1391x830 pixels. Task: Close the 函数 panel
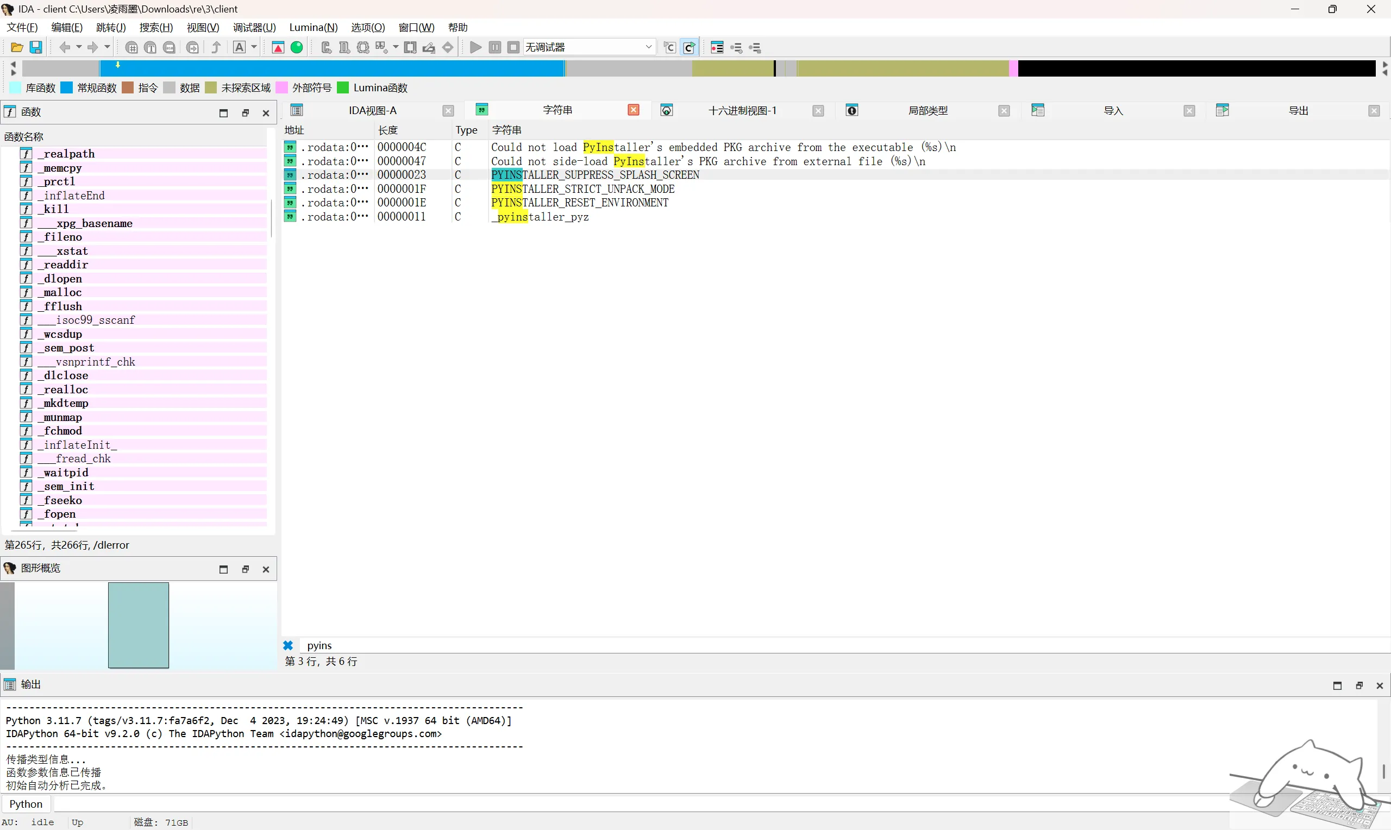[266, 113]
